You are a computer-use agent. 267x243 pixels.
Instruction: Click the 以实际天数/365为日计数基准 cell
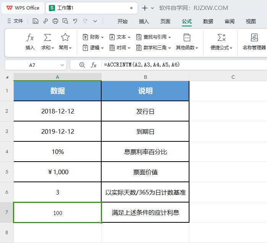tap(145, 192)
